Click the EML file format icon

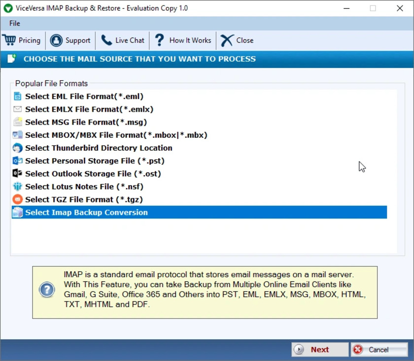click(x=17, y=97)
